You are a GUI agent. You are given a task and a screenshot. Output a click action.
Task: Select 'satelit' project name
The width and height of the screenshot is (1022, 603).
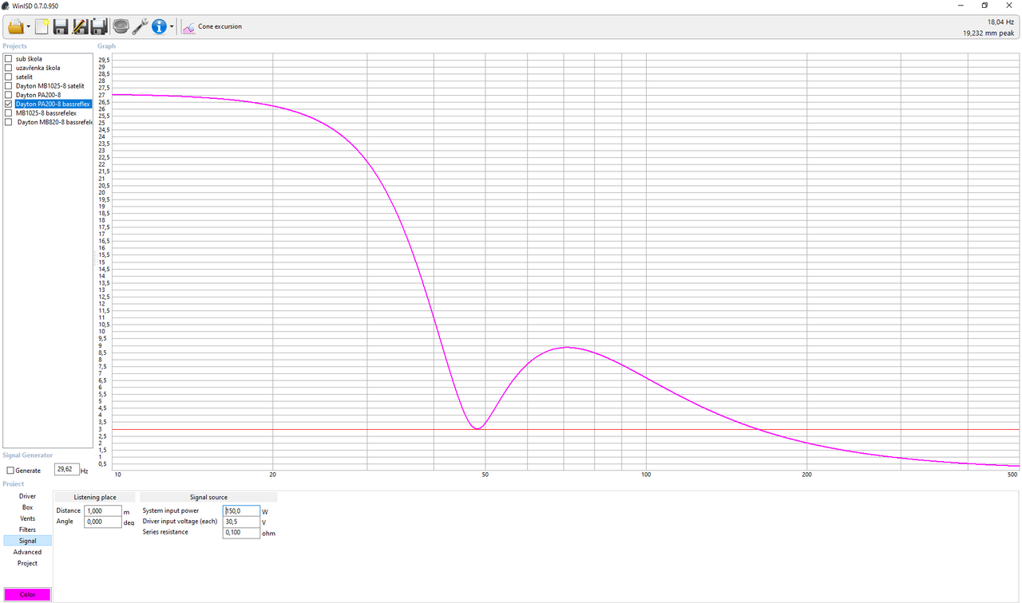point(24,77)
